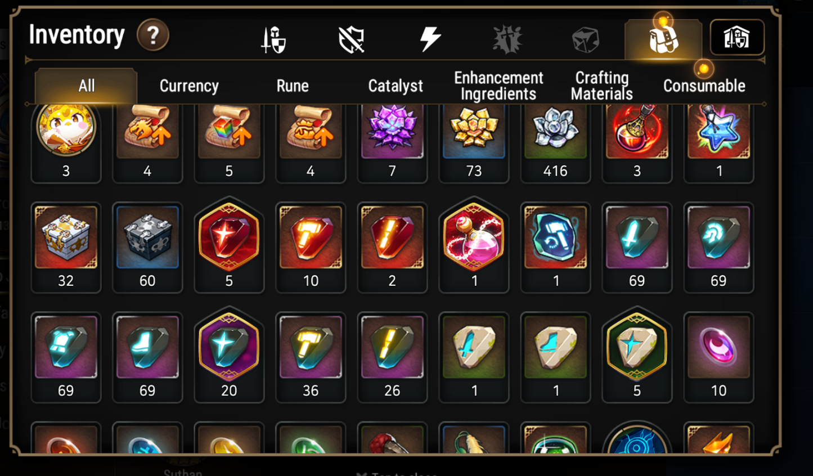Switch to the Rune tab
The image size is (813, 476).
(293, 86)
